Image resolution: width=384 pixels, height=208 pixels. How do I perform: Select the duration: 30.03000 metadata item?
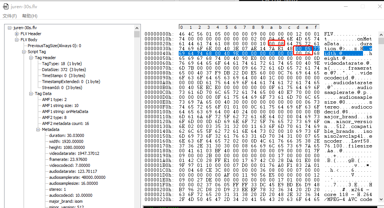[67, 136]
